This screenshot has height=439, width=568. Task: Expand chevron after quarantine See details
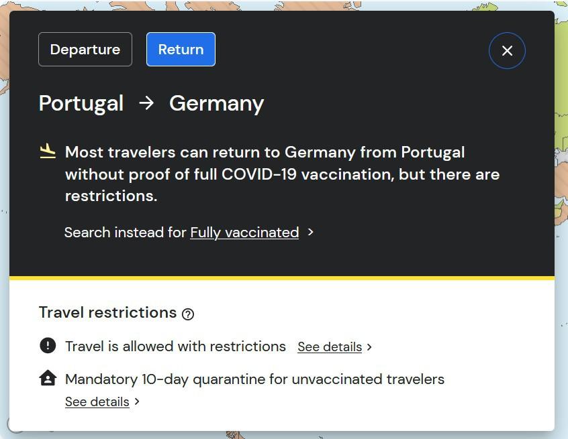click(137, 401)
